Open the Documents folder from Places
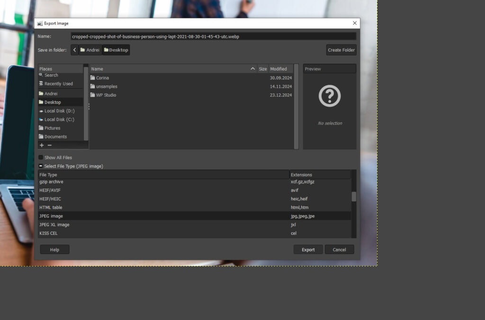The image size is (485, 320). (54, 136)
